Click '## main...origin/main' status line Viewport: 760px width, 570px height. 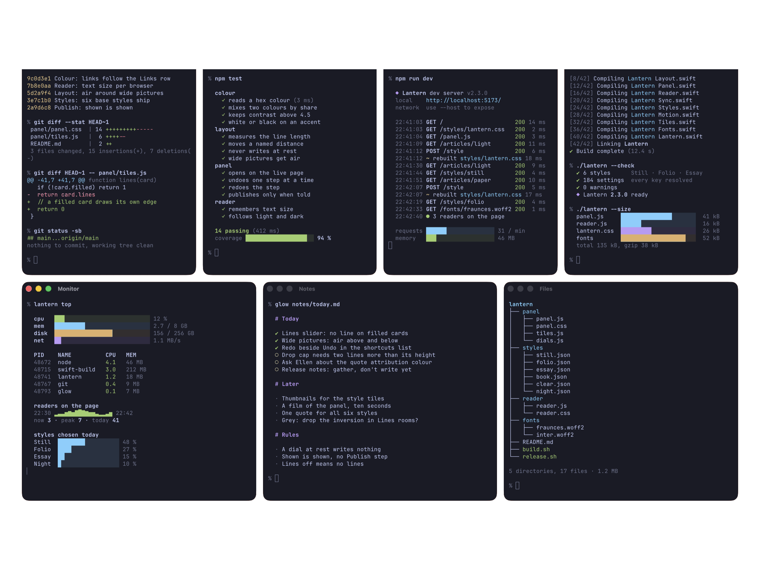63,238
